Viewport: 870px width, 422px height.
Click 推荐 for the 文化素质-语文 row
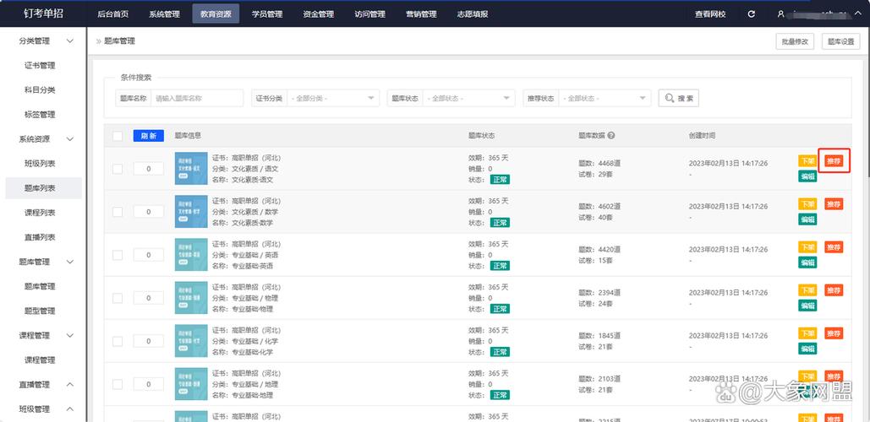pyautogui.click(x=834, y=161)
